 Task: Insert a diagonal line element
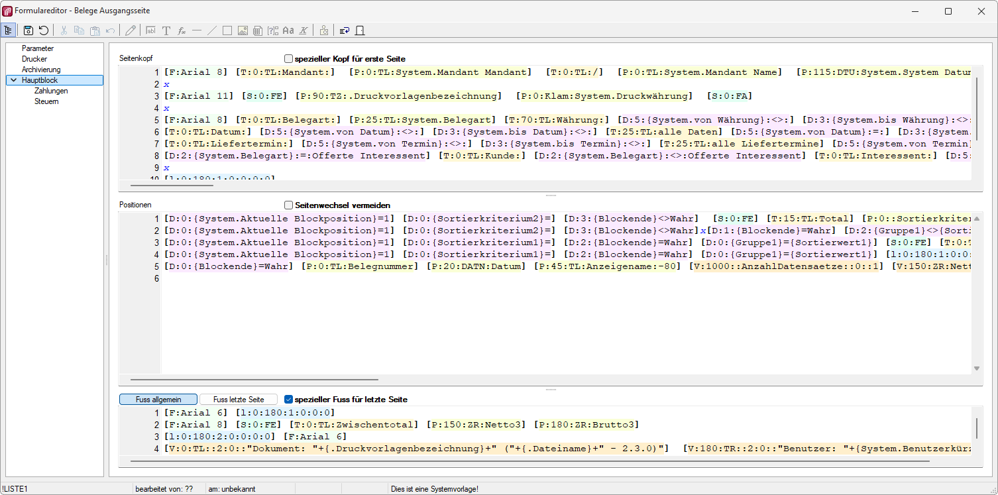click(x=212, y=30)
